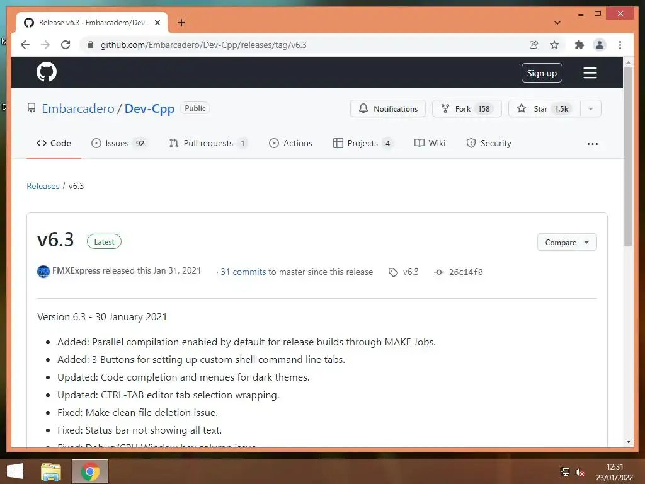Open the Wiki tab
The height and width of the screenshot is (484, 645).
[x=430, y=143]
